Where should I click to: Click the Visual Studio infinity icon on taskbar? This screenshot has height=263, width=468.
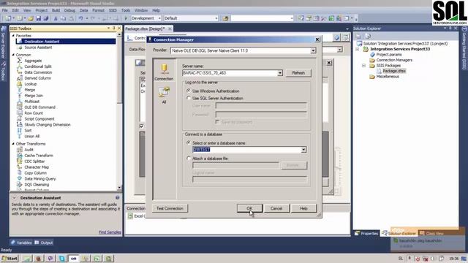(73, 258)
